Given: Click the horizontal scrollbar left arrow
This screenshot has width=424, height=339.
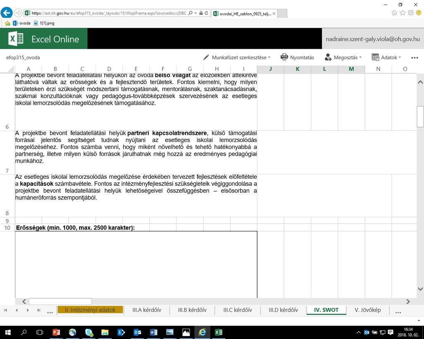Looking at the screenshot, I should 24,301.
